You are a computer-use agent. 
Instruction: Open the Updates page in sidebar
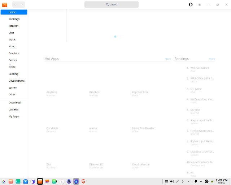(14, 109)
